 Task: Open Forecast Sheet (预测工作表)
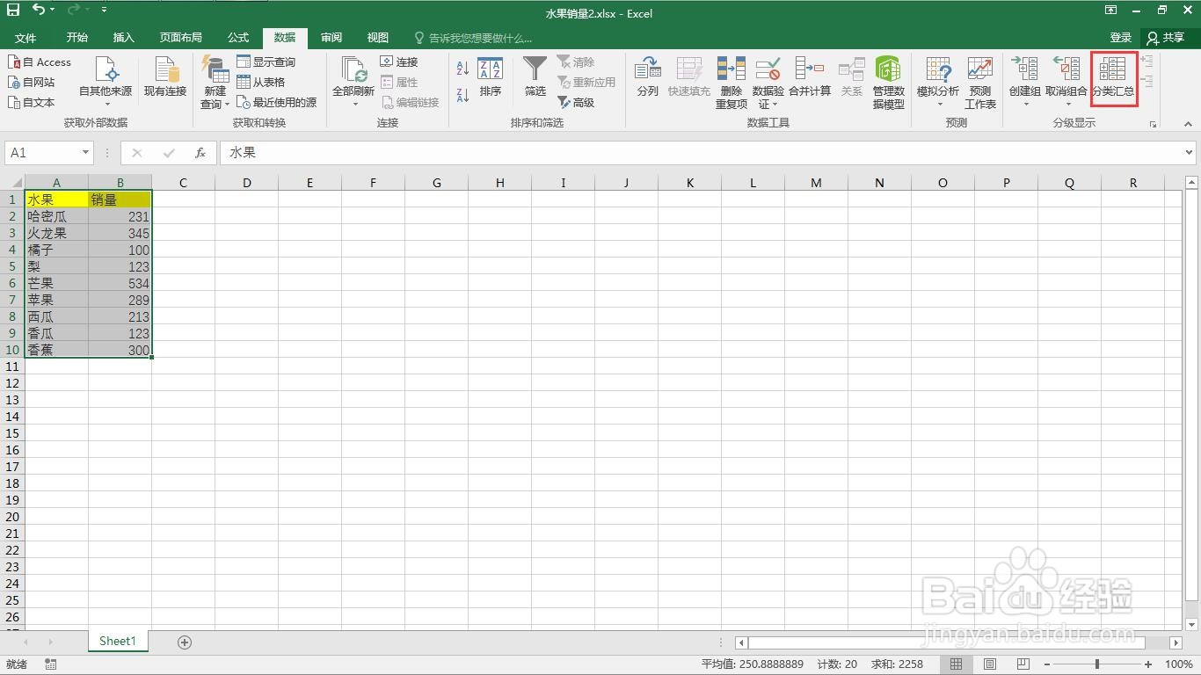[980, 83]
